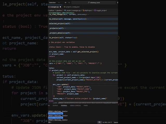Click the le_project(self, status=True) definition line
This screenshot has width=166, height=124.
pos(63,38)
